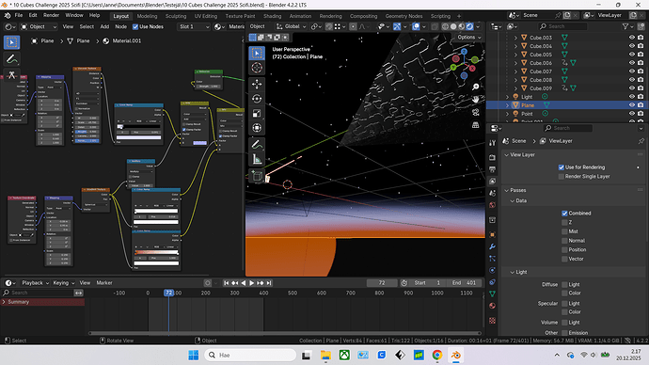Open the Output properties tab

(x=492, y=169)
